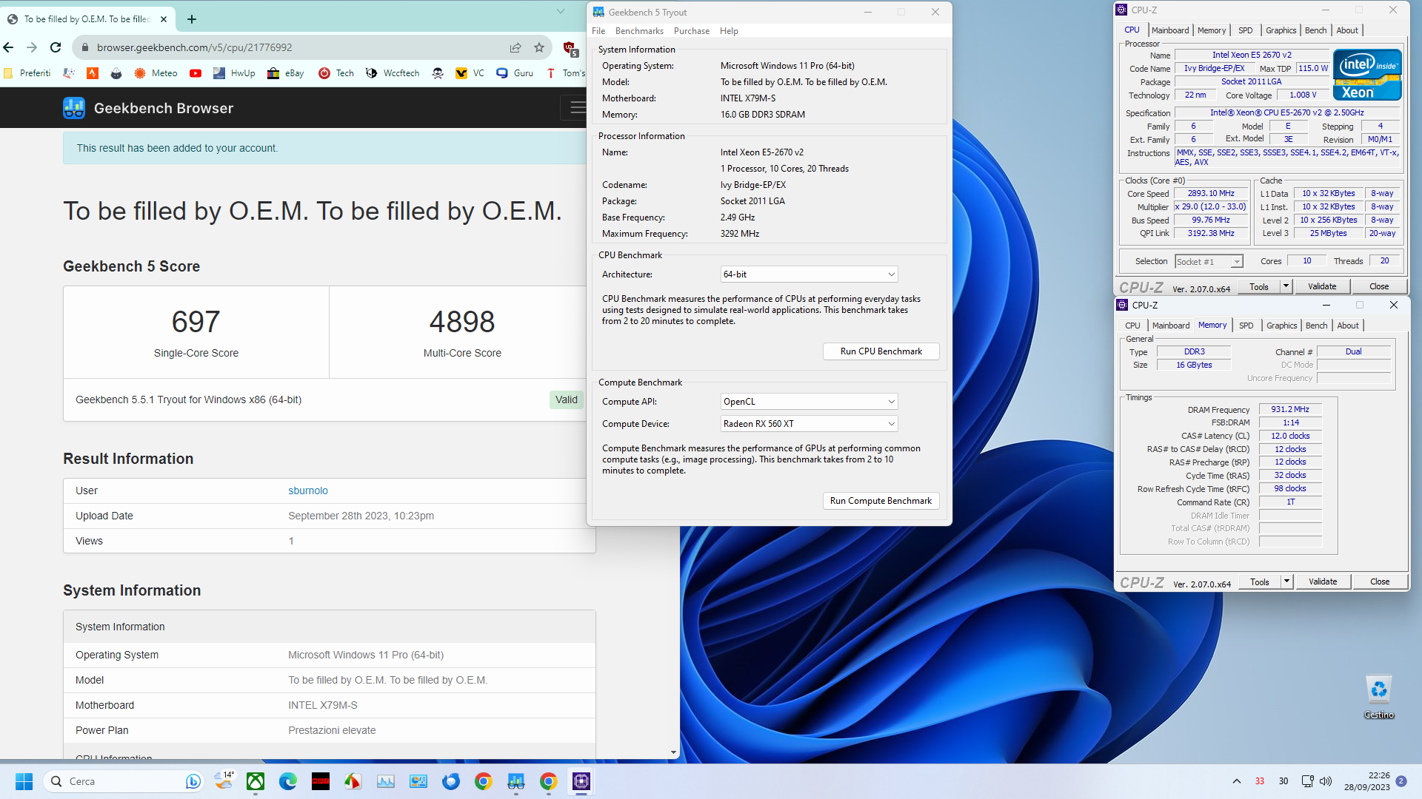This screenshot has height=799, width=1422.
Task: Open the CPU-Z icon in taskbar
Action: pos(581,781)
